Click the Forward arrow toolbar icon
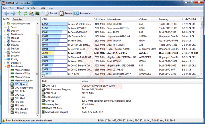 click(x=13, y=13)
